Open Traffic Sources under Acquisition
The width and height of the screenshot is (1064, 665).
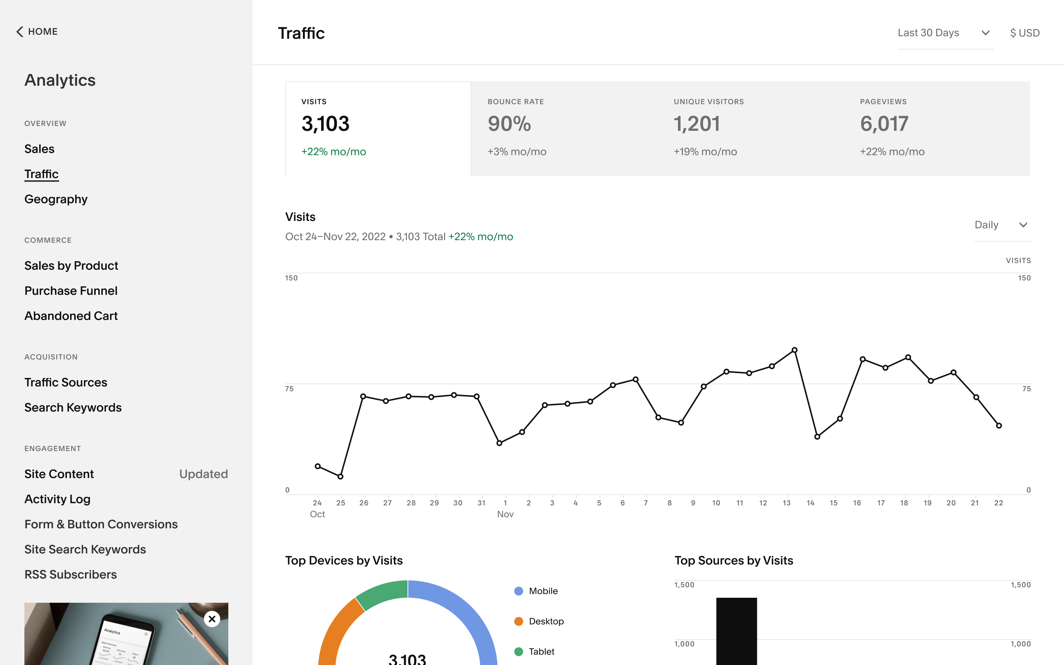pos(66,382)
